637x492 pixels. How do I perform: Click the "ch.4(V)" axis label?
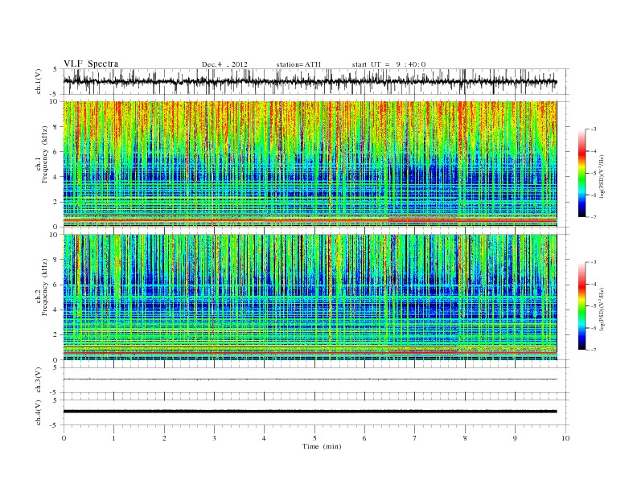(x=39, y=412)
